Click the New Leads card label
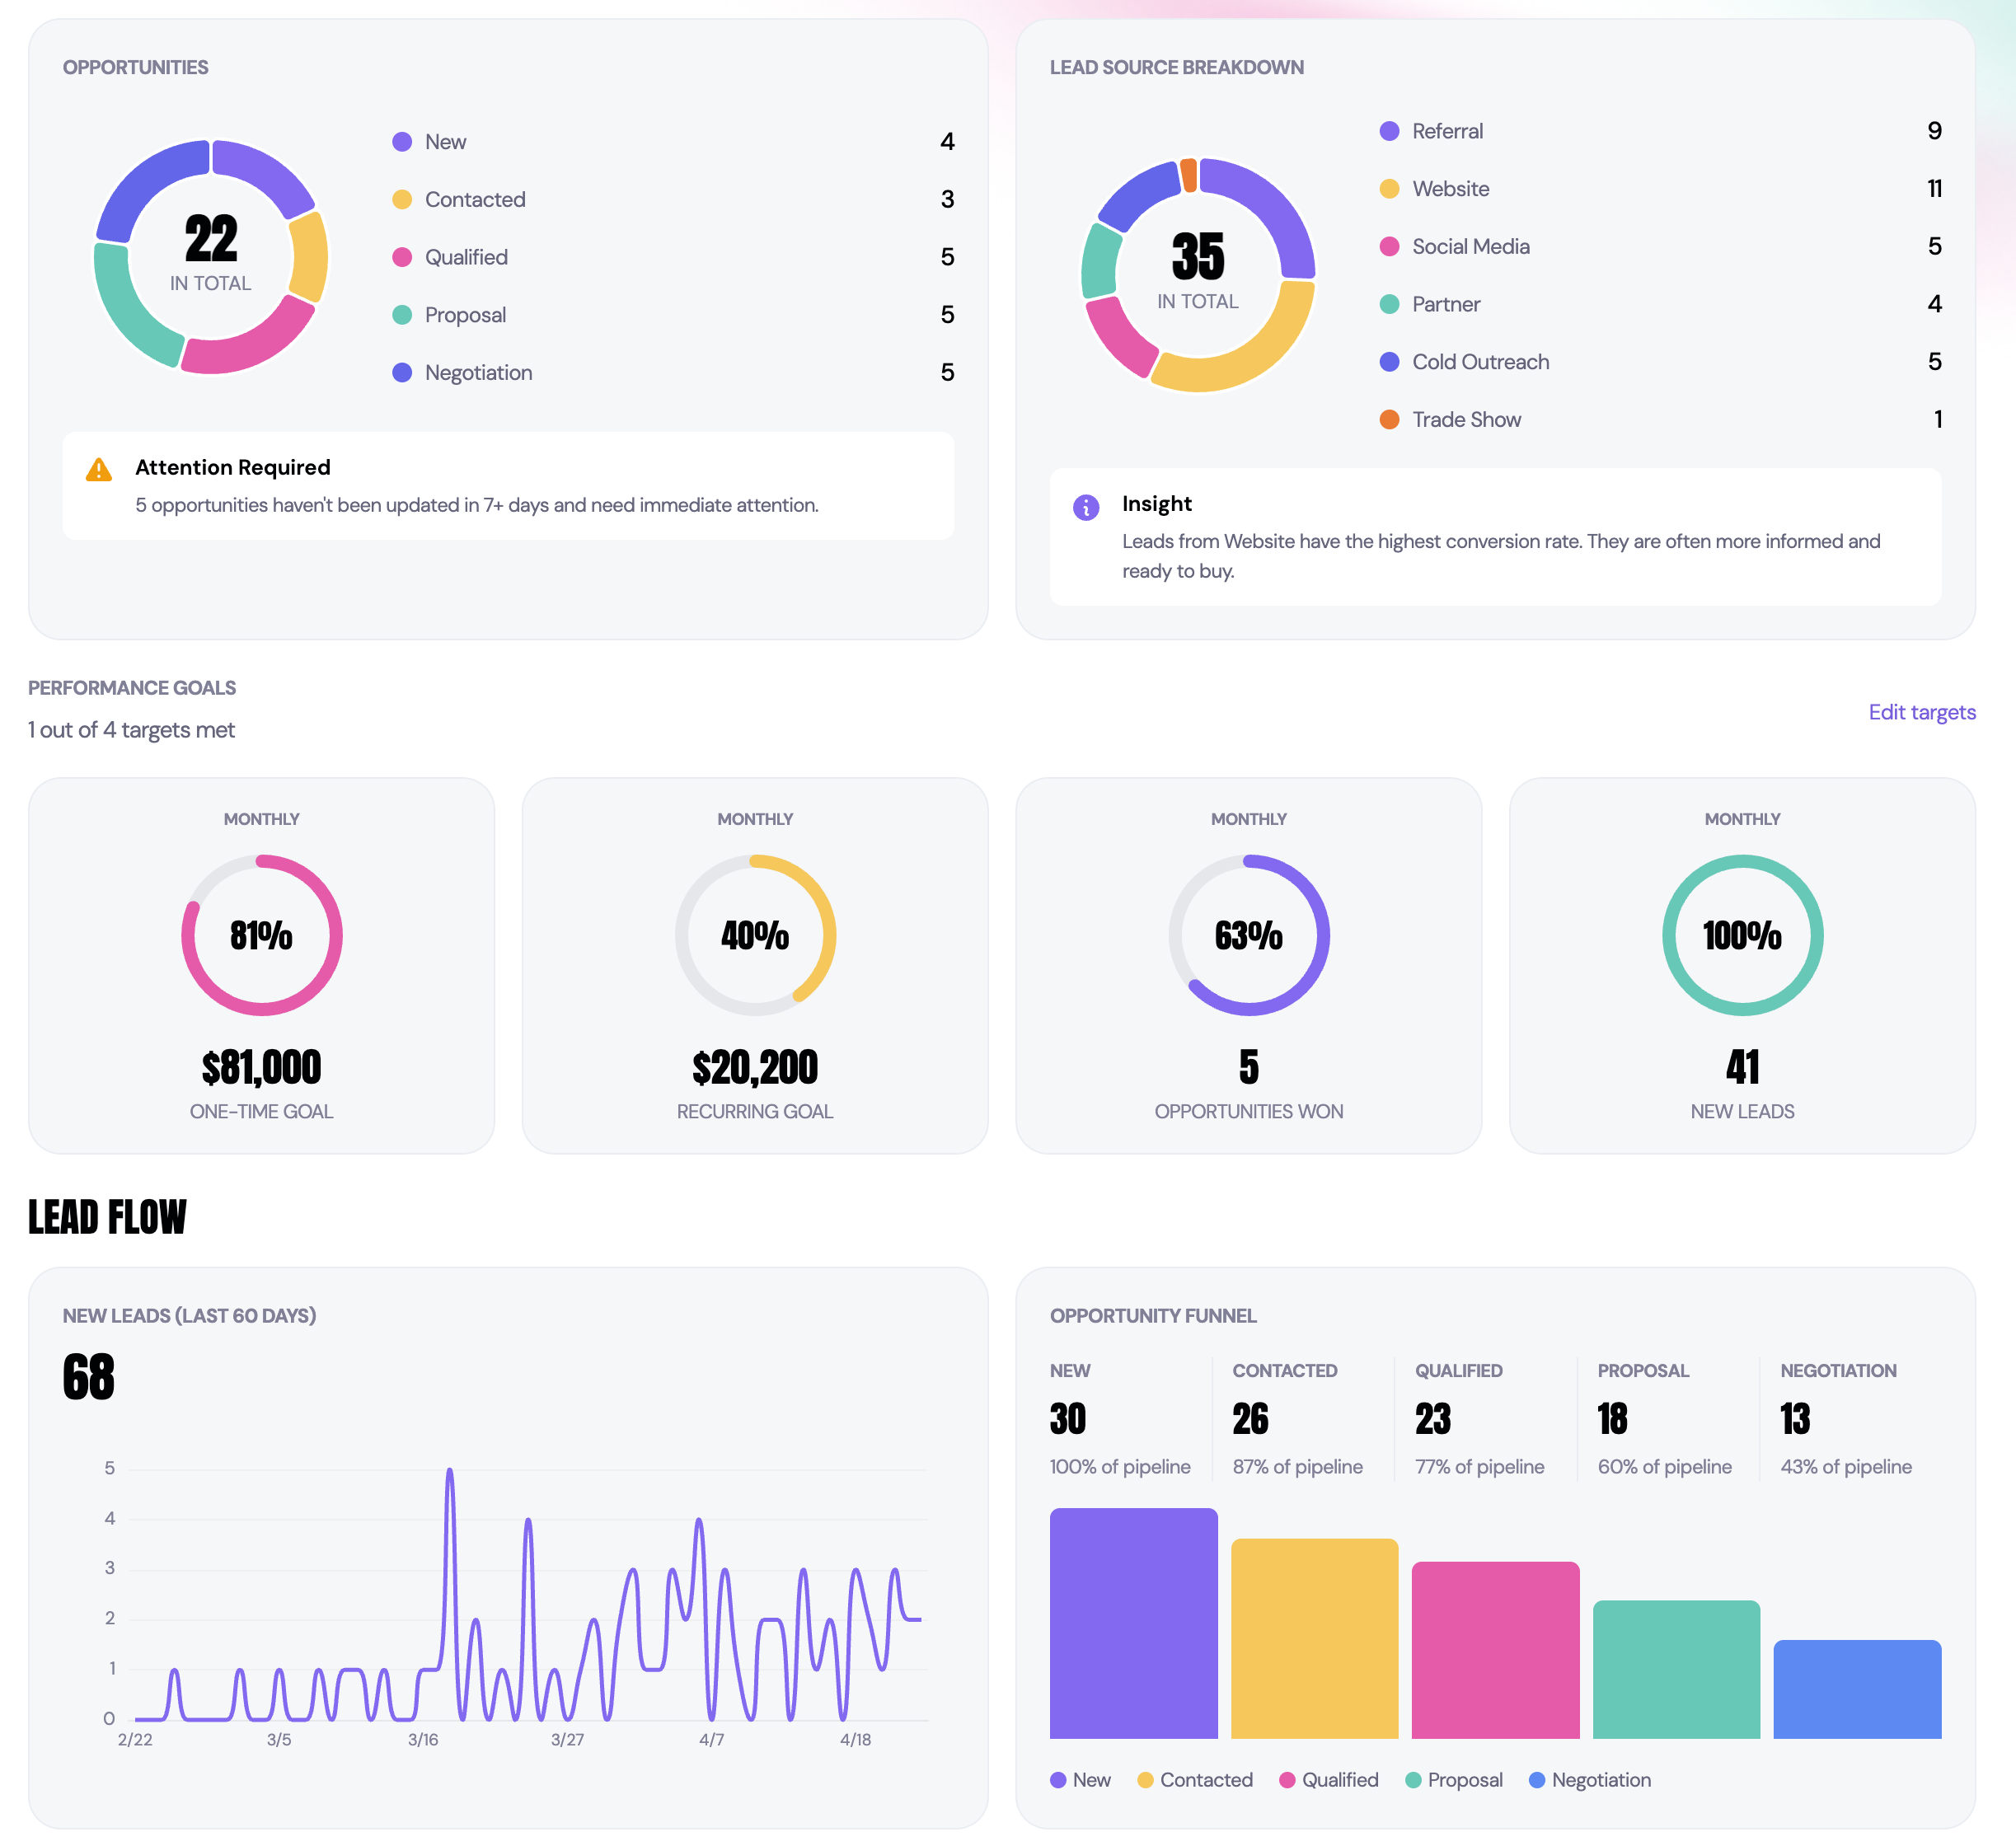Viewport: 2016px width, 1846px height. [x=1743, y=1112]
